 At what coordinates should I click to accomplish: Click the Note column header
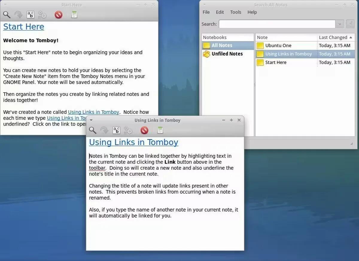pyautogui.click(x=286, y=37)
